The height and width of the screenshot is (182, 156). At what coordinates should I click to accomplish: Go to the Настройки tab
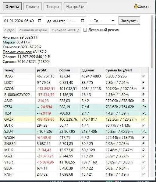[75, 6]
